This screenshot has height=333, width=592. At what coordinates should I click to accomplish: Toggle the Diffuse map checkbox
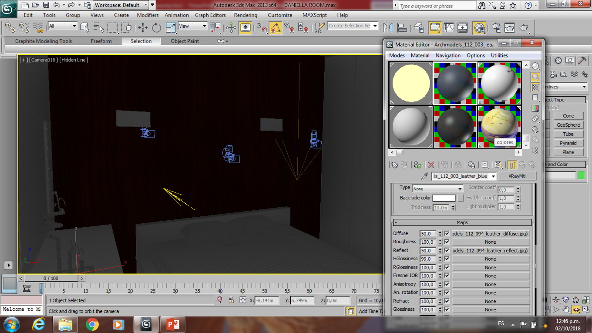(447, 234)
